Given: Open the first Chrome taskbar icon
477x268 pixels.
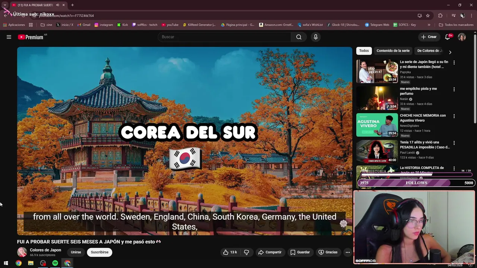Looking at the screenshot, I should tap(18, 263).
